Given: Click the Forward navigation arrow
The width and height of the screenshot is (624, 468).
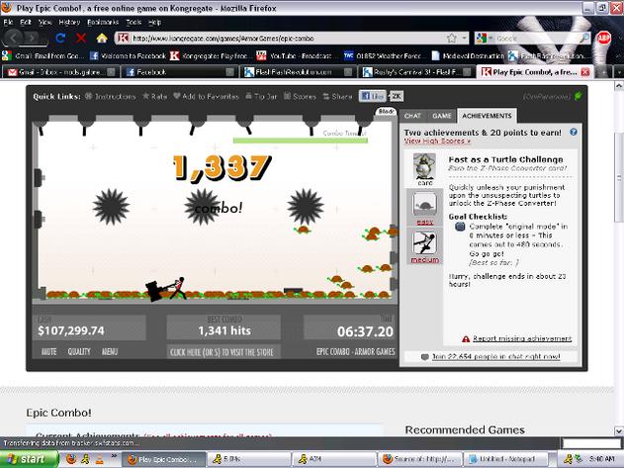Looking at the screenshot, I should pos(33,39).
